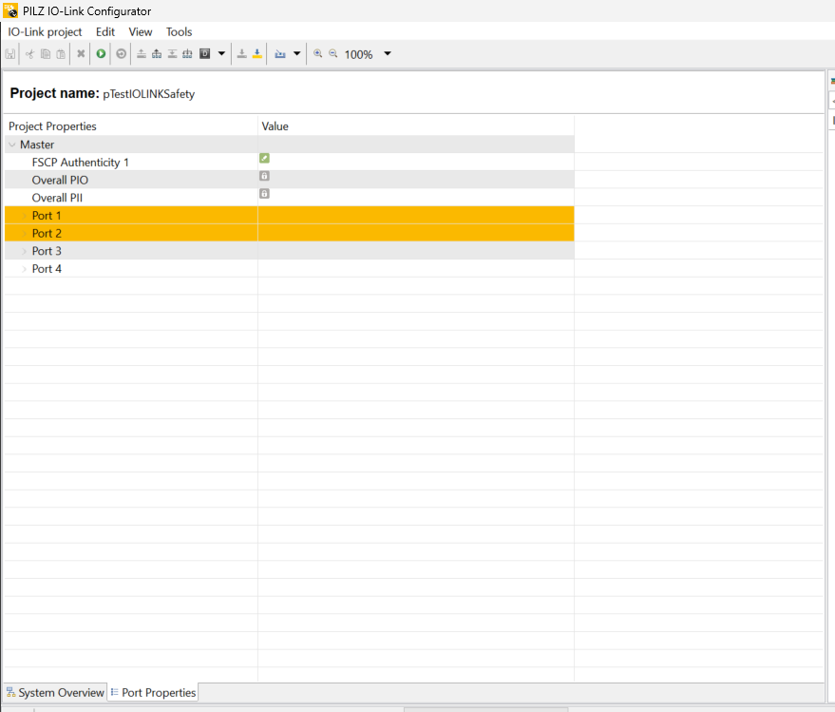Screen dimensions: 835x712
Task: Click the black D square icon
Action: coord(204,53)
